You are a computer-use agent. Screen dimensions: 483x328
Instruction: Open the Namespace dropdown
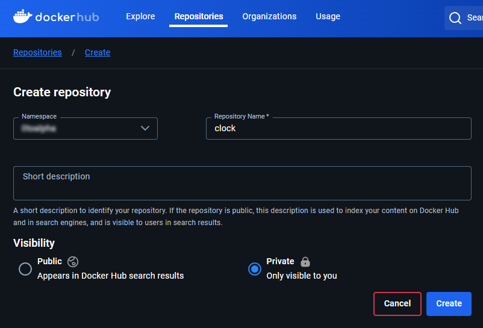pyautogui.click(x=86, y=128)
